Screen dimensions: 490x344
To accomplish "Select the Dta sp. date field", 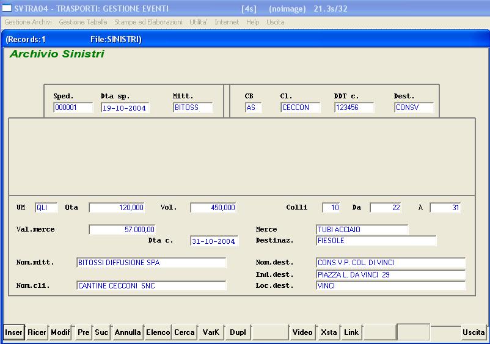I will pos(125,108).
